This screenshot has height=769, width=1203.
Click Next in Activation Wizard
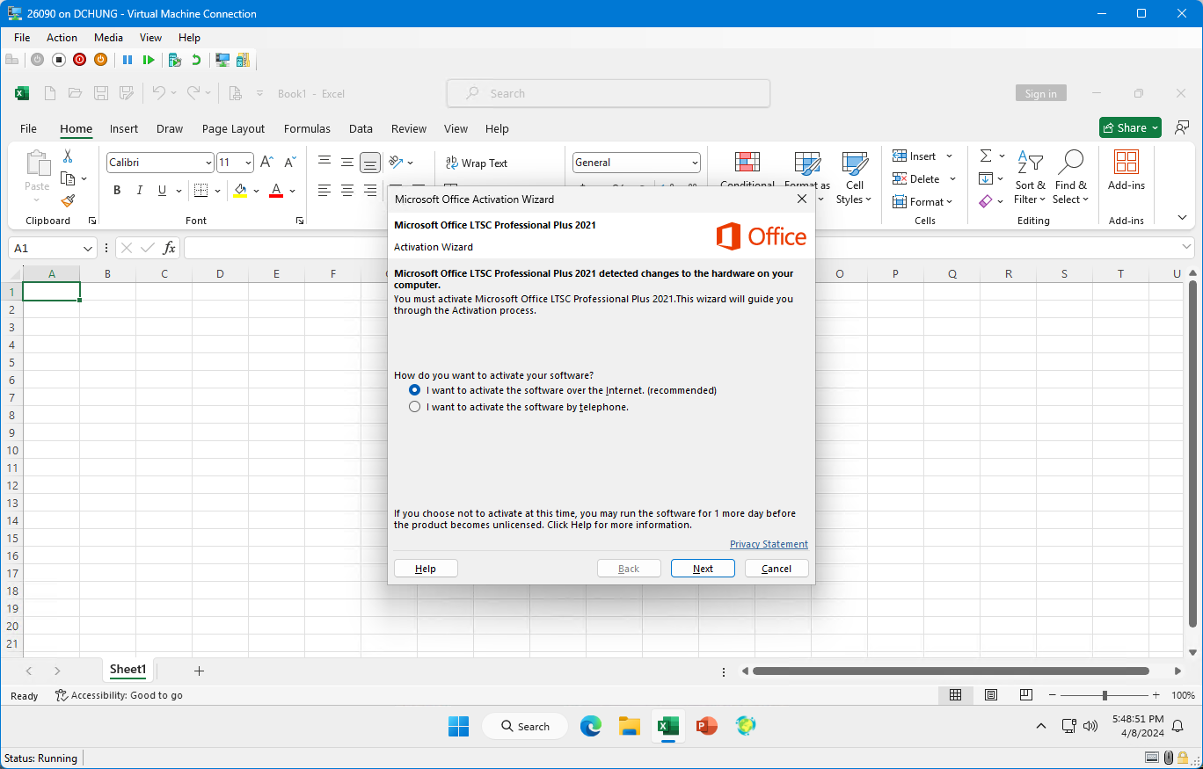(703, 569)
